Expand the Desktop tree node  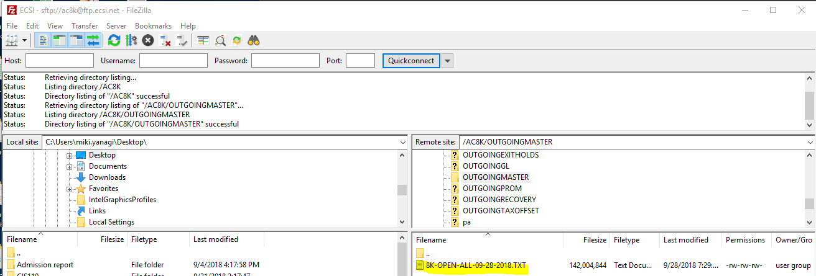[x=70, y=155]
